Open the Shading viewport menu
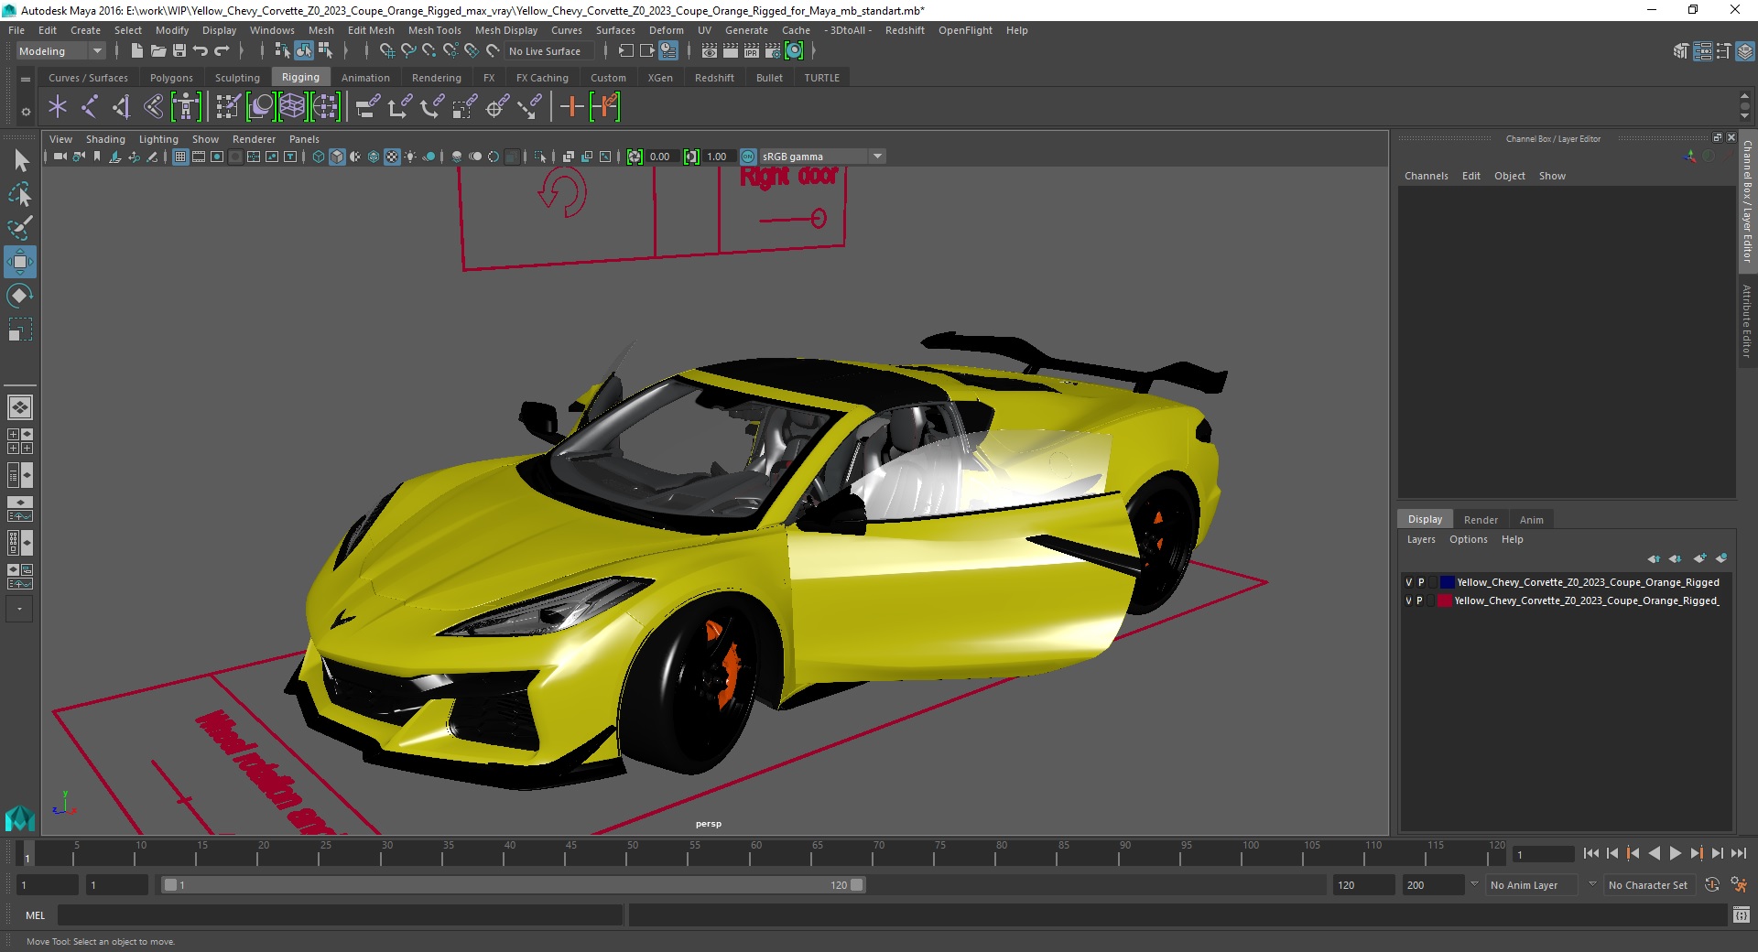This screenshot has width=1758, height=952. 105,139
